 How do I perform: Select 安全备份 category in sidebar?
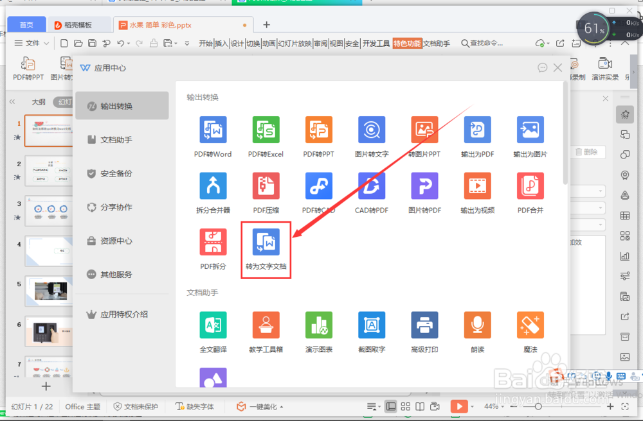122,173
